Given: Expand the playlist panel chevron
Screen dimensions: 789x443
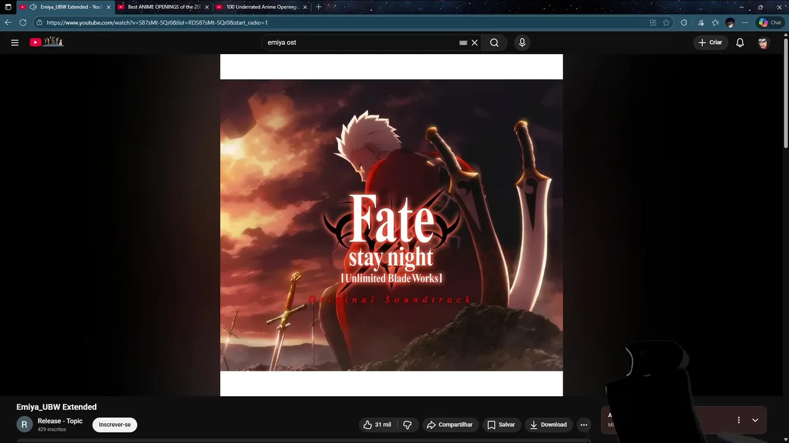Looking at the screenshot, I should tap(755, 420).
